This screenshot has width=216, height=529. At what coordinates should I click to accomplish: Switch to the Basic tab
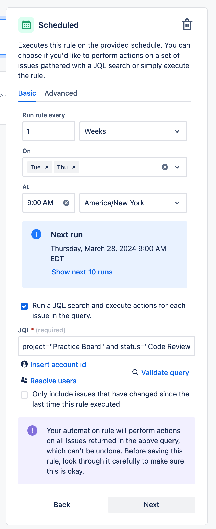tap(27, 93)
